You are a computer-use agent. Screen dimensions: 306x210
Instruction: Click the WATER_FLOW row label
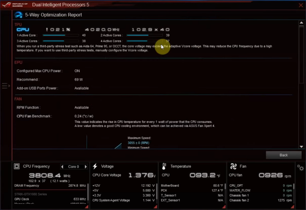tap(240, 190)
